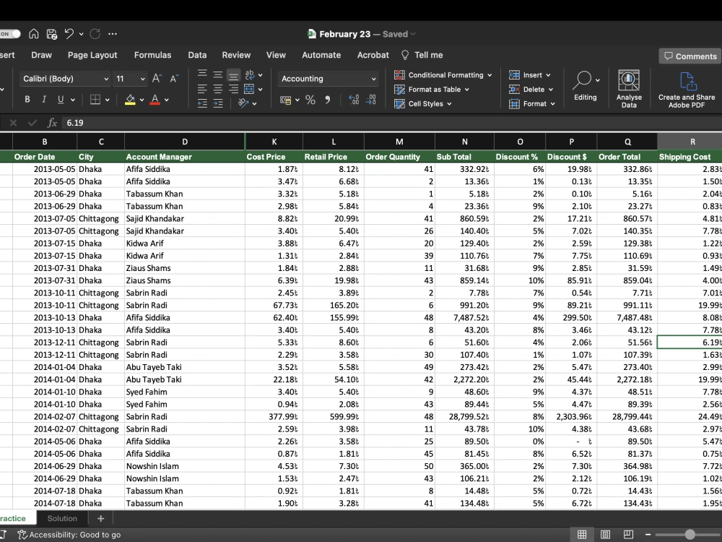722x542 pixels.
Task: Confirm formula bar entry with checkmark
Action: (x=32, y=123)
